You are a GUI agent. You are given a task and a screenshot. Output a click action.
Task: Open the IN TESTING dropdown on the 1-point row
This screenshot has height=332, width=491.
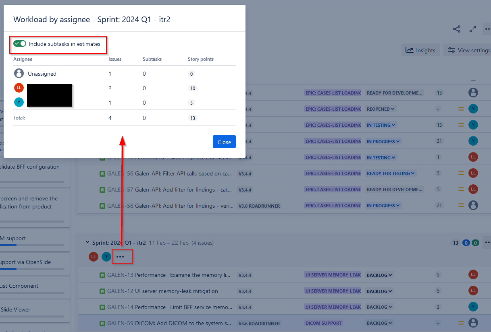[x=381, y=157]
